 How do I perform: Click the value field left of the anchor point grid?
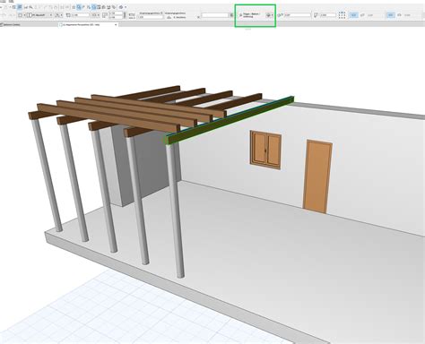[327, 15]
